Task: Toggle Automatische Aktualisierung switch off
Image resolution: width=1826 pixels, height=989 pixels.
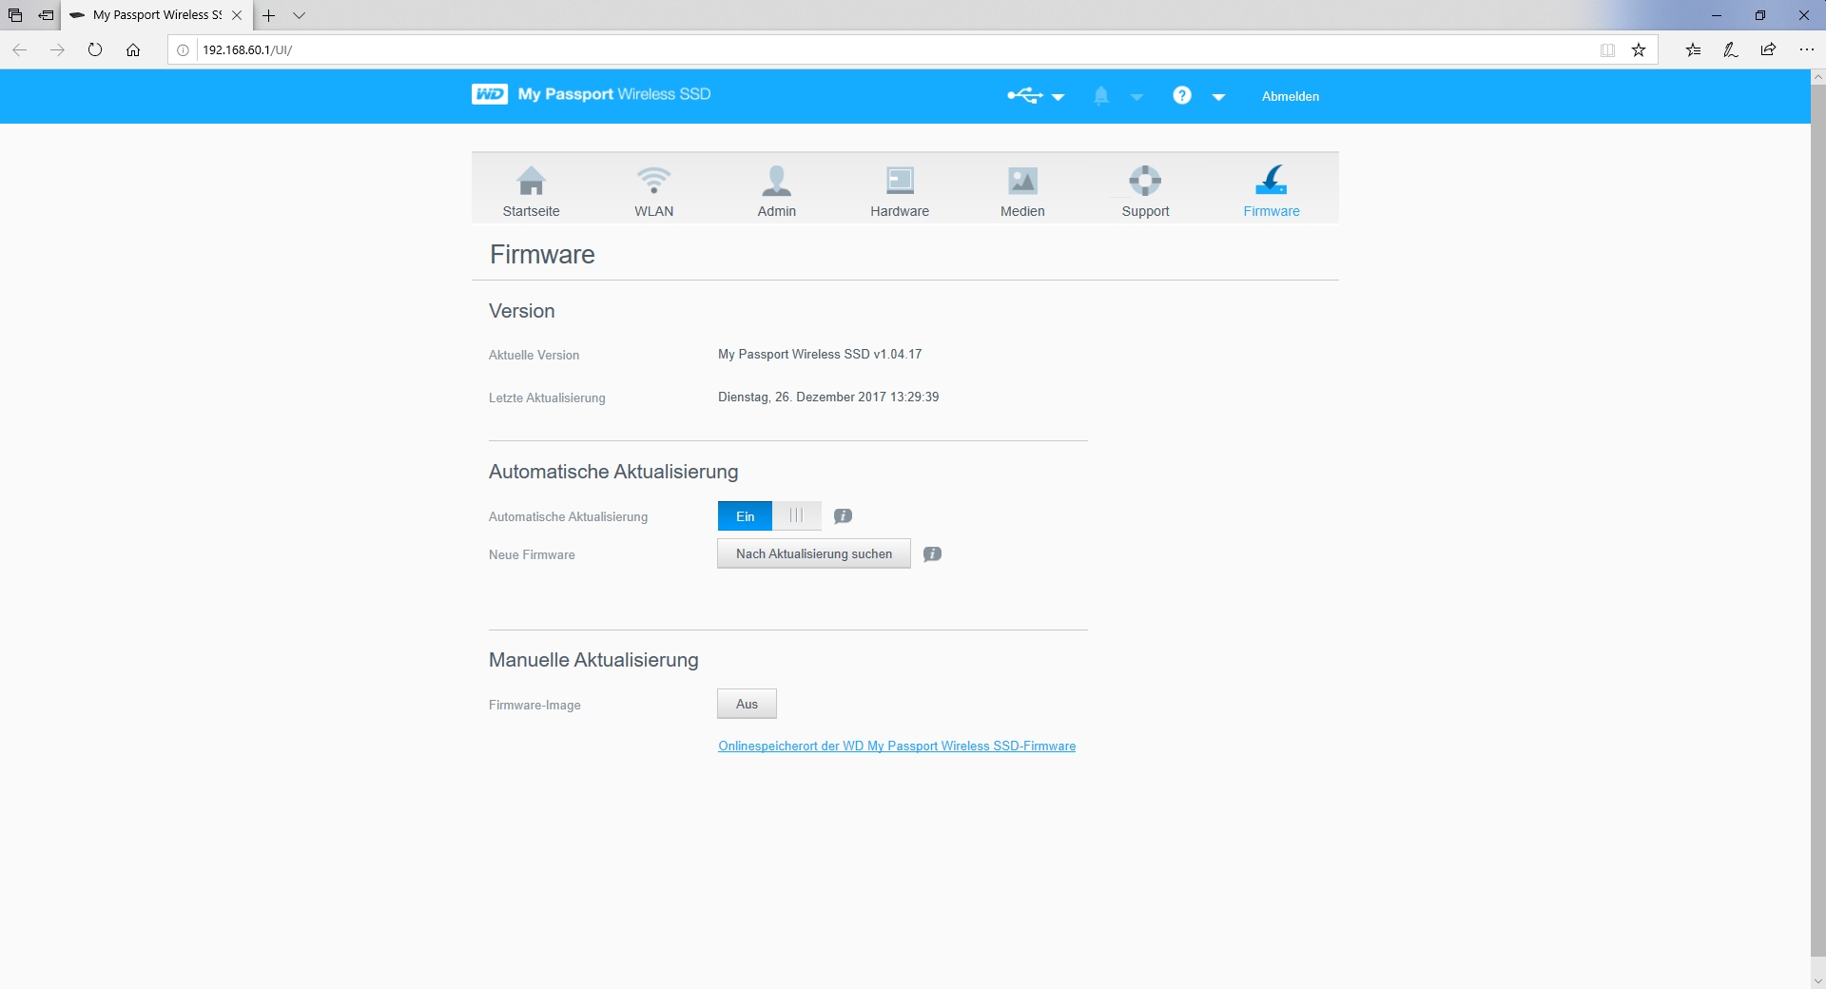Action: click(x=769, y=515)
